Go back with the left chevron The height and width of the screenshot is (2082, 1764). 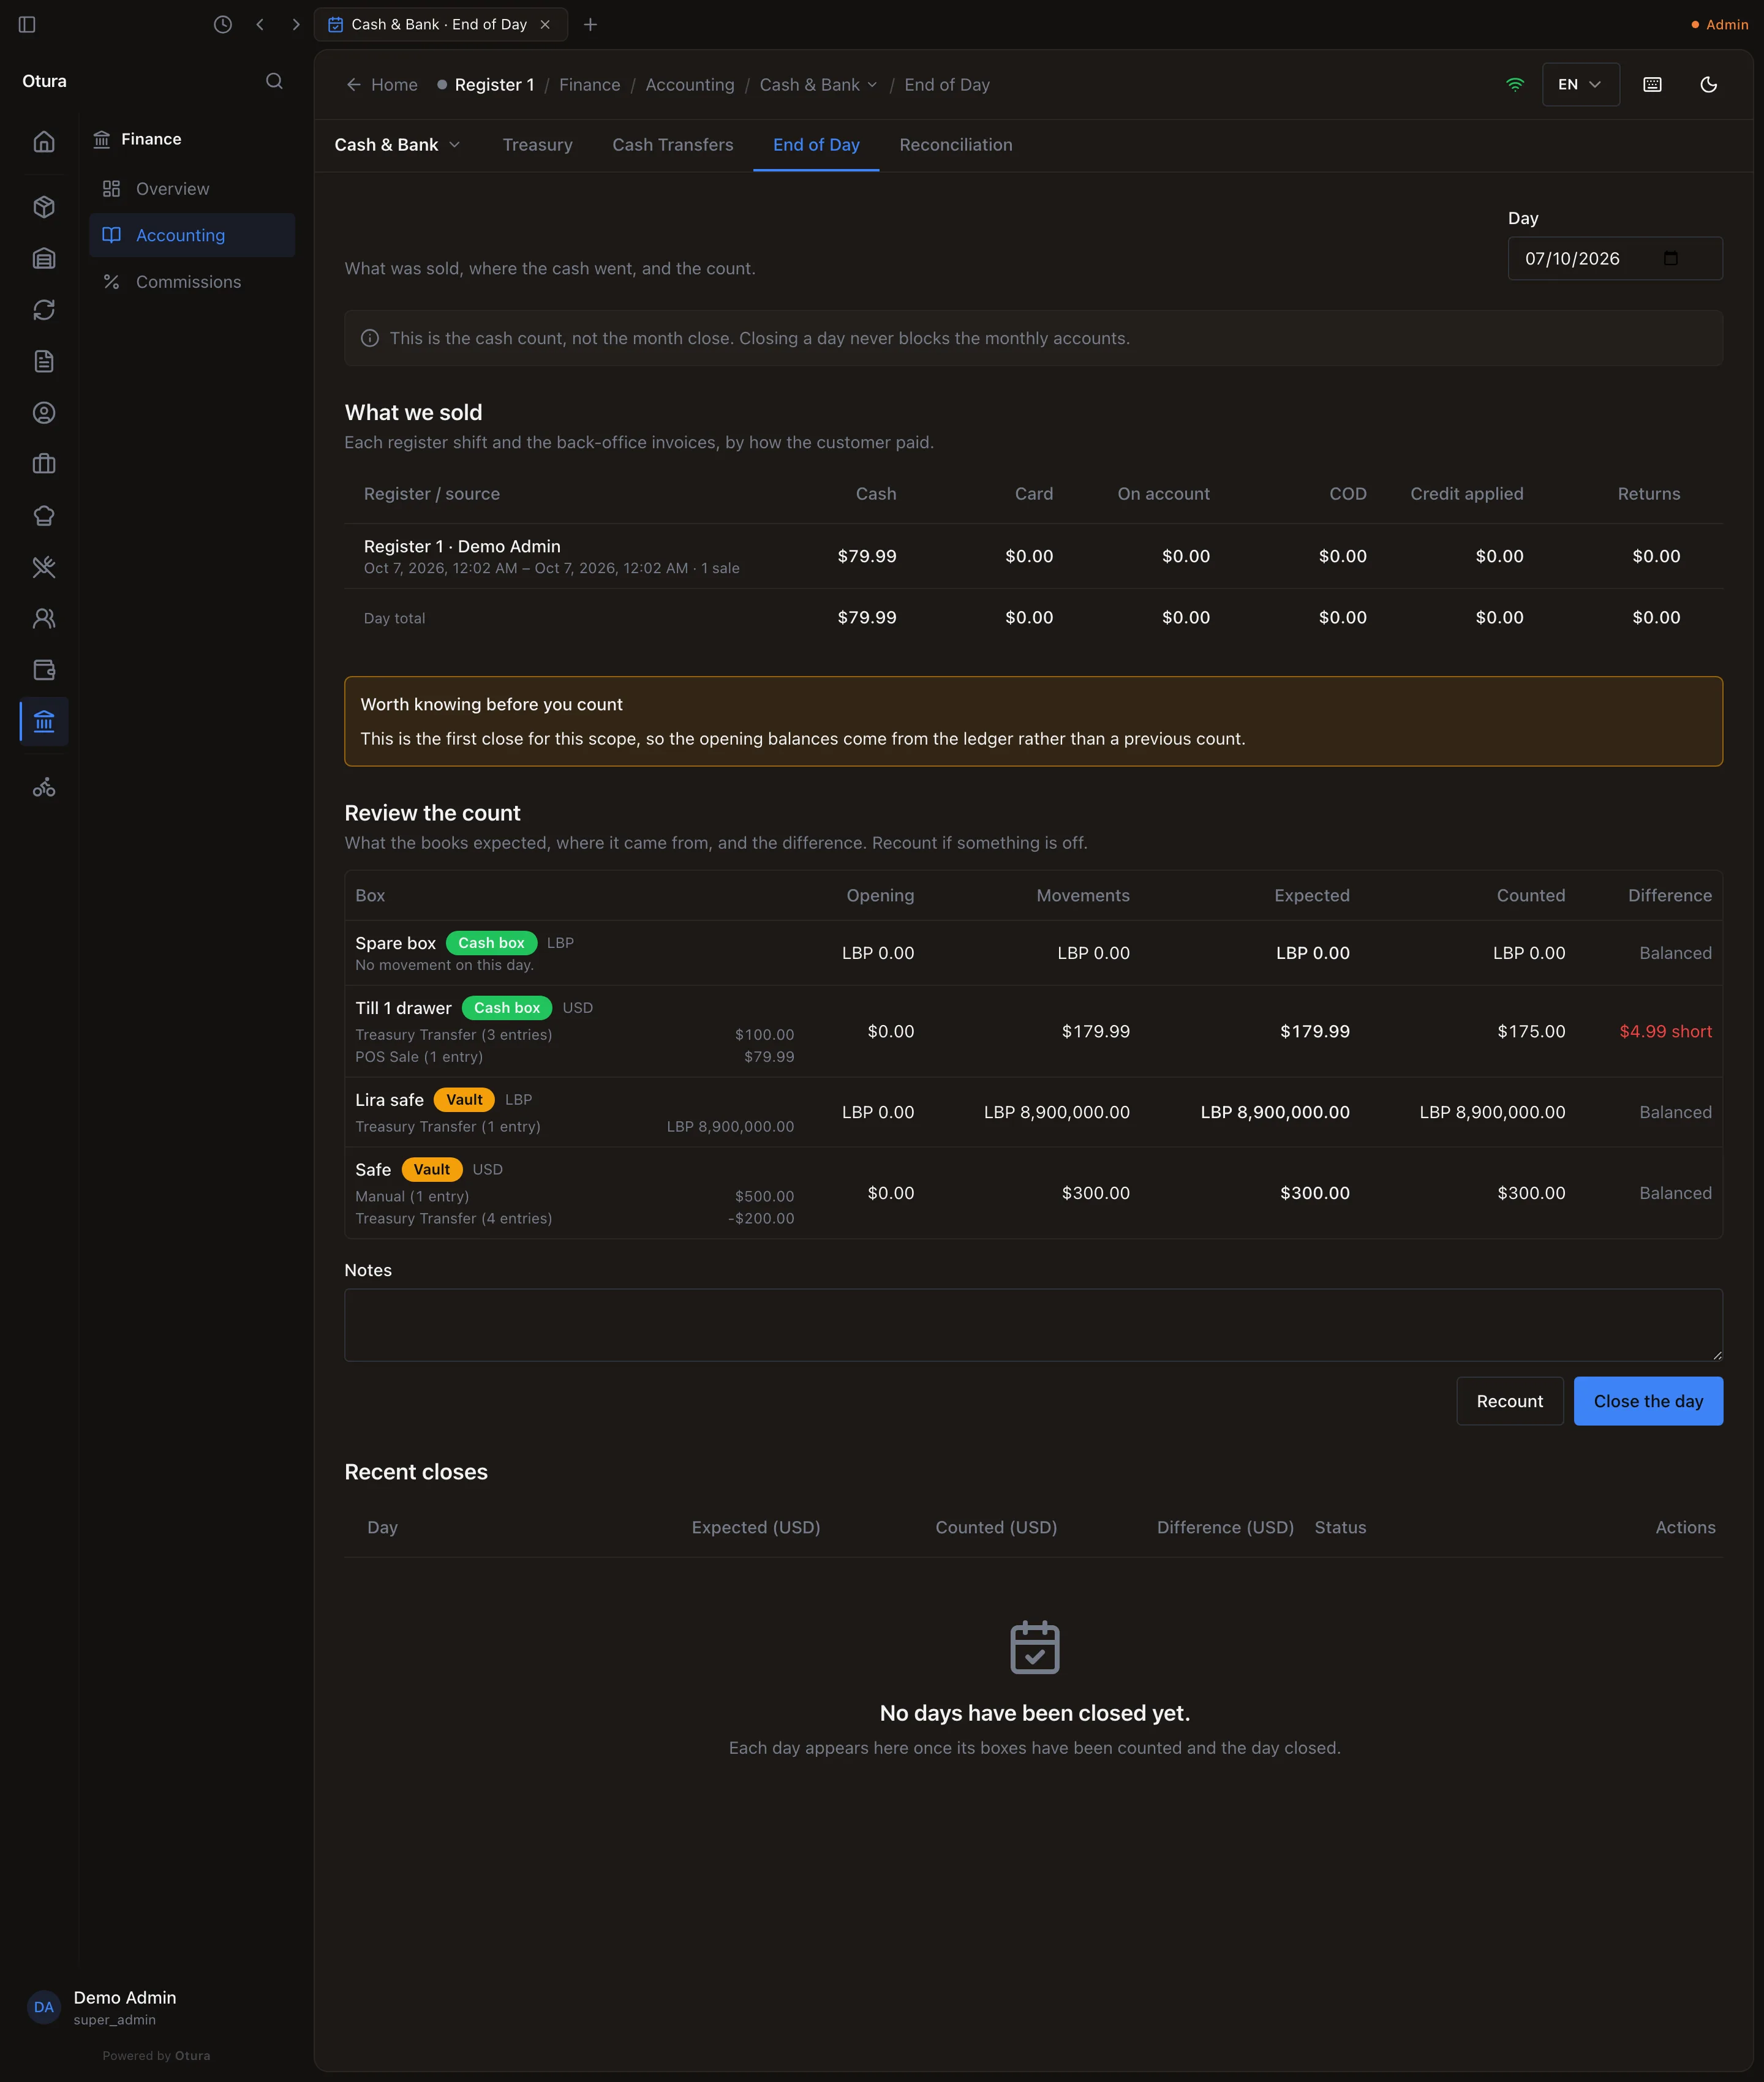point(260,24)
